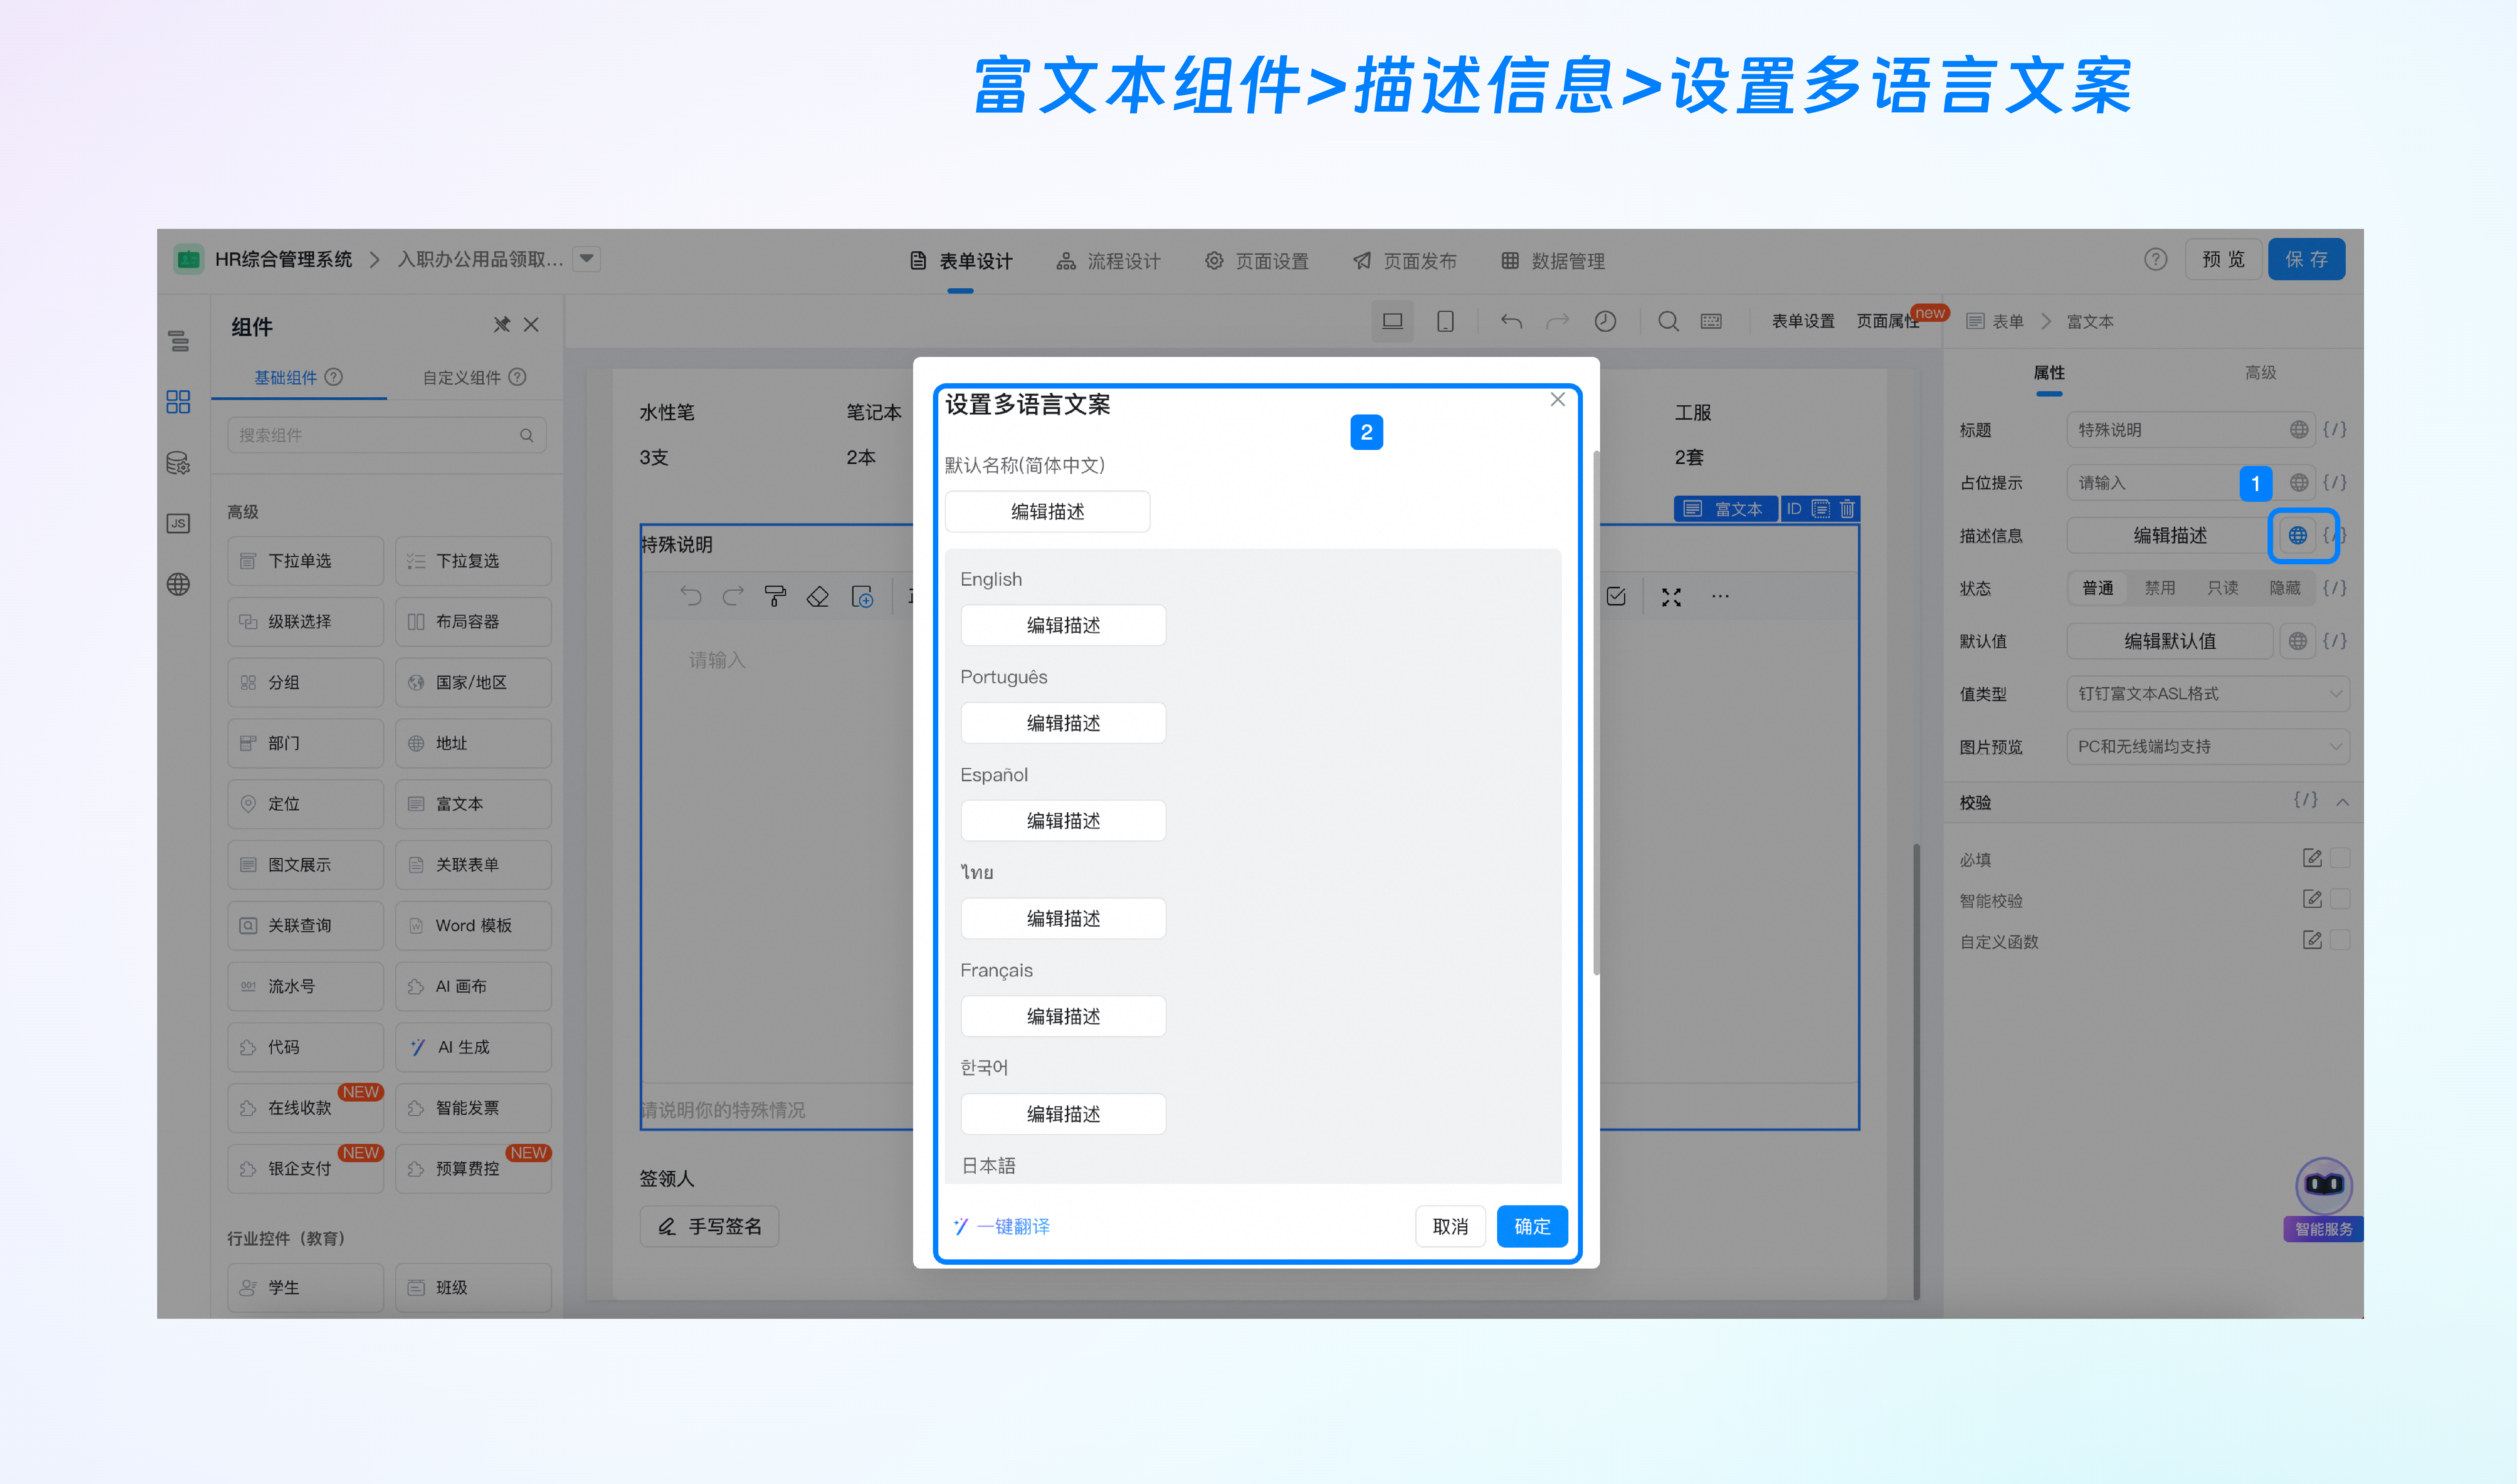The width and height of the screenshot is (2517, 1484).
Task: Toggle fullscreen in rich text editor
Action: (1671, 597)
